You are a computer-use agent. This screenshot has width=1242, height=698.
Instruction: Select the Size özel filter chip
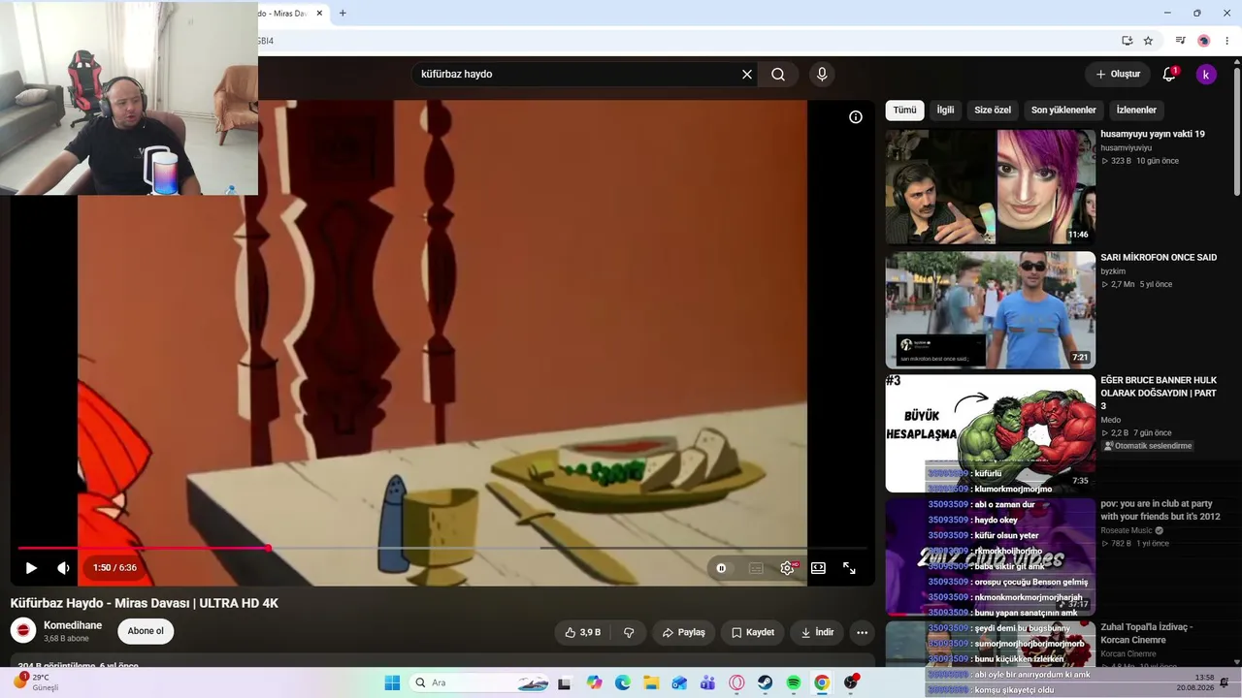(x=993, y=111)
